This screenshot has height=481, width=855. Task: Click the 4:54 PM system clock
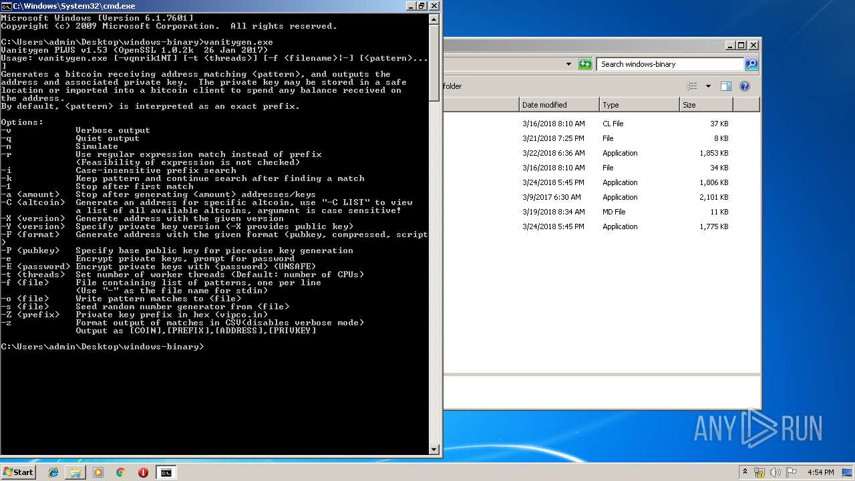[x=820, y=472]
